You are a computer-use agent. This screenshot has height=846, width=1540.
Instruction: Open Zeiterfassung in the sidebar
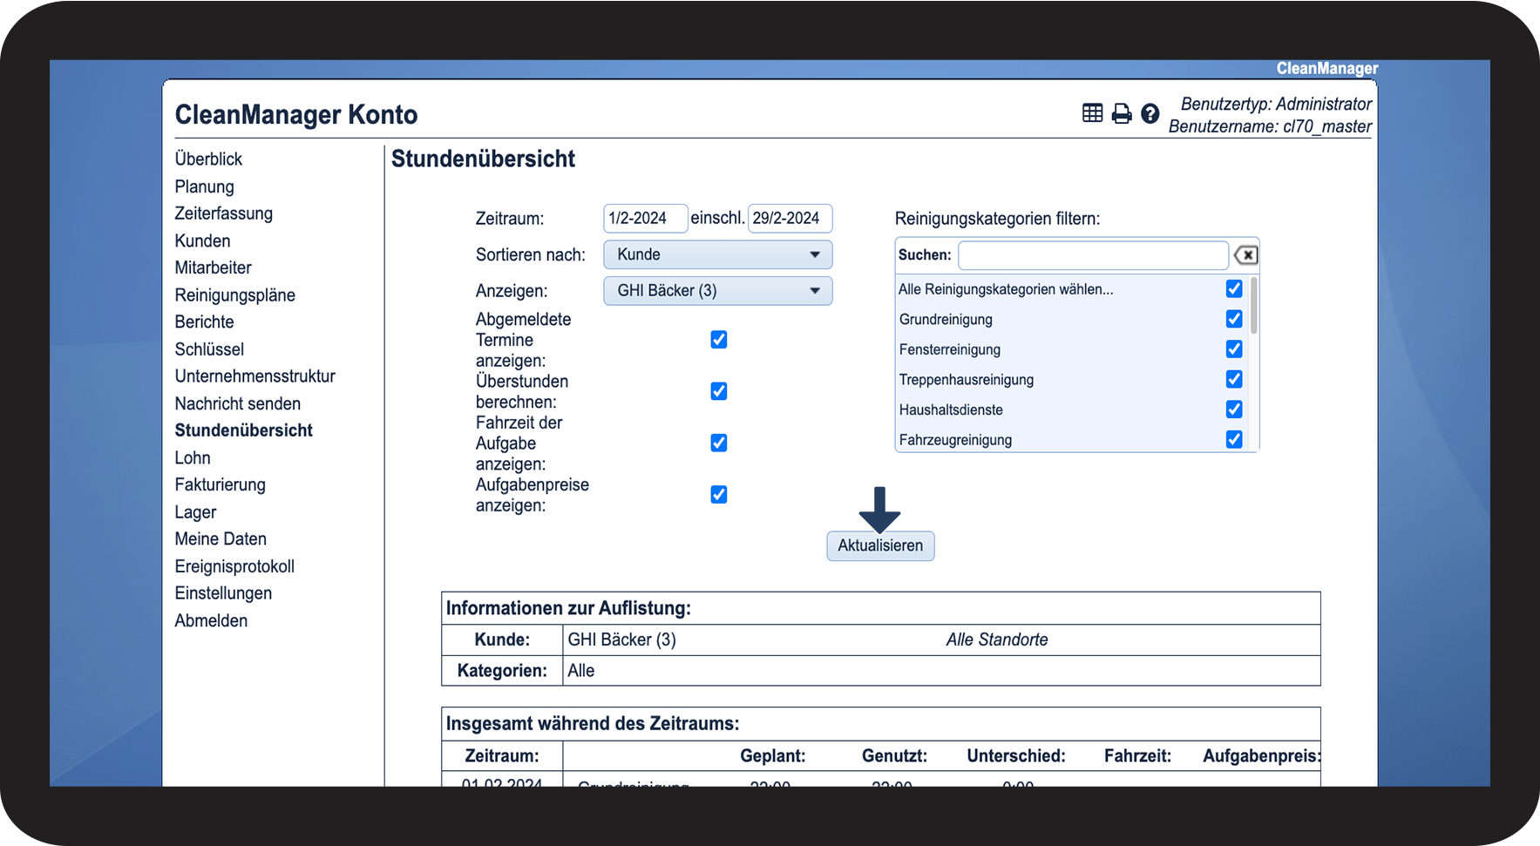point(223,213)
